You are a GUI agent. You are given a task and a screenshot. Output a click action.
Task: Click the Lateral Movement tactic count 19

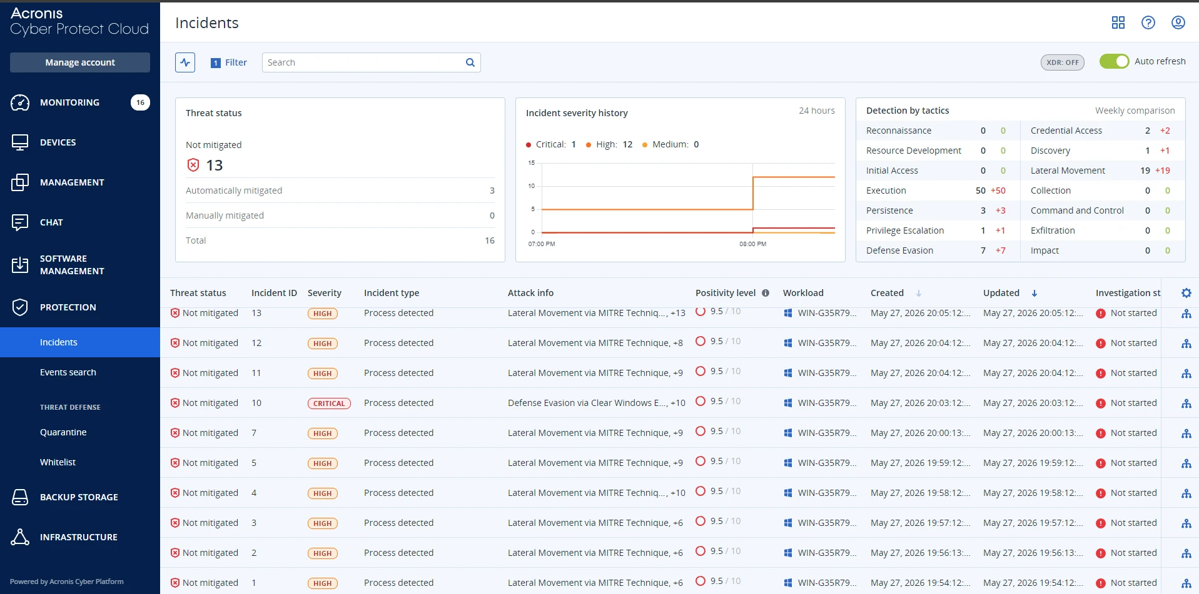point(1145,171)
